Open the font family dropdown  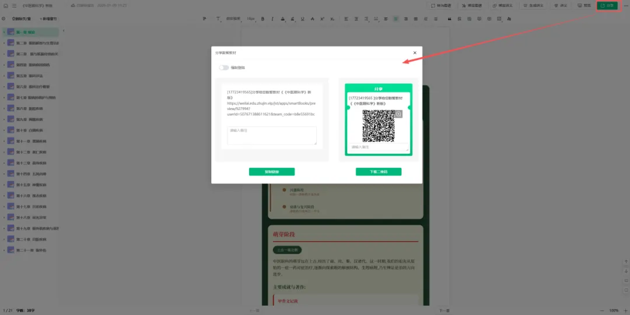click(x=233, y=19)
